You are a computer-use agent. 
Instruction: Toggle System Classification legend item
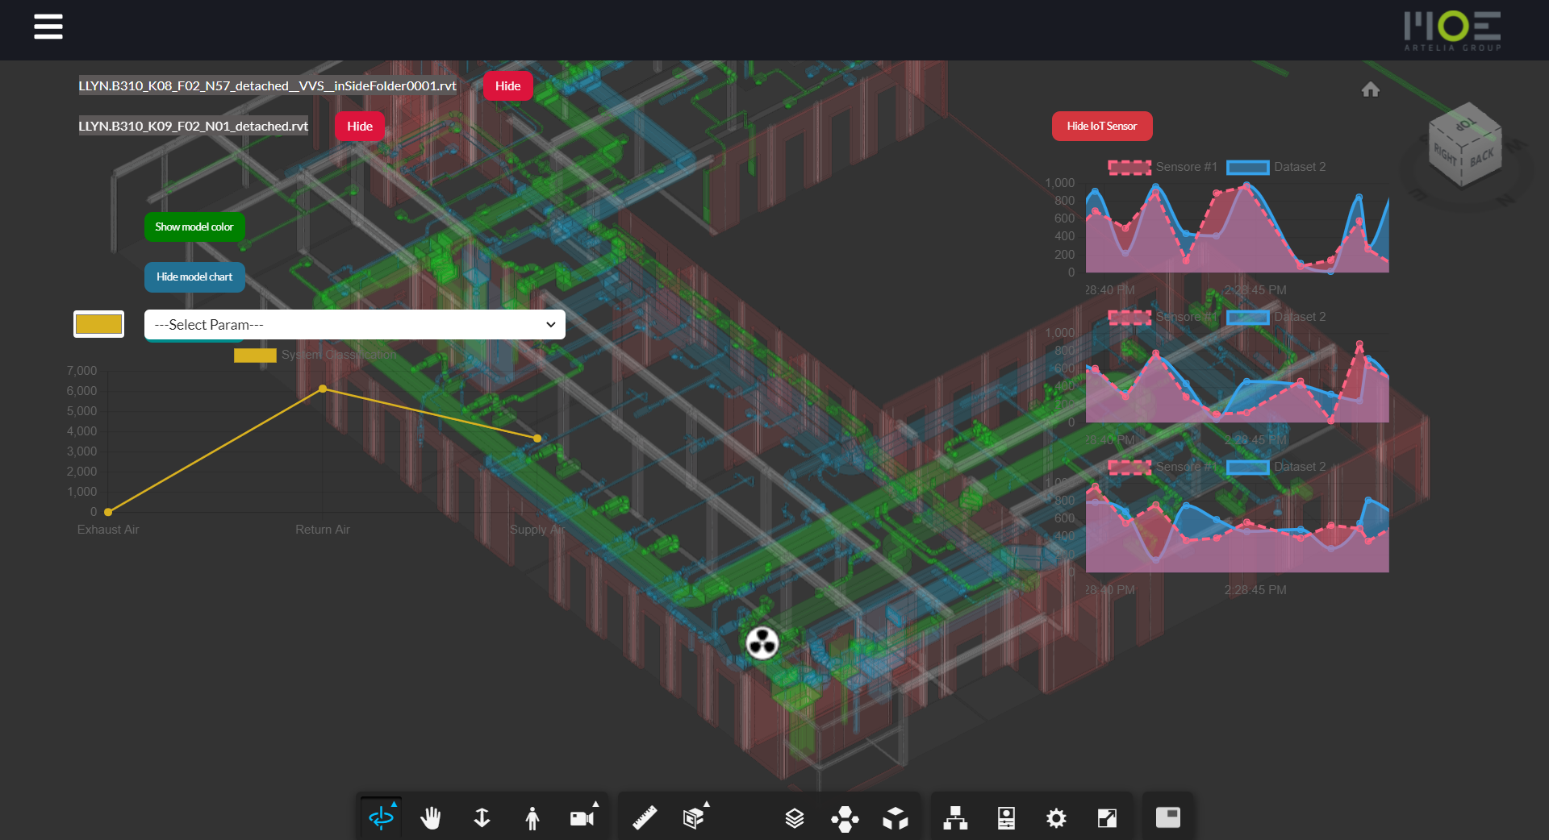(x=315, y=355)
